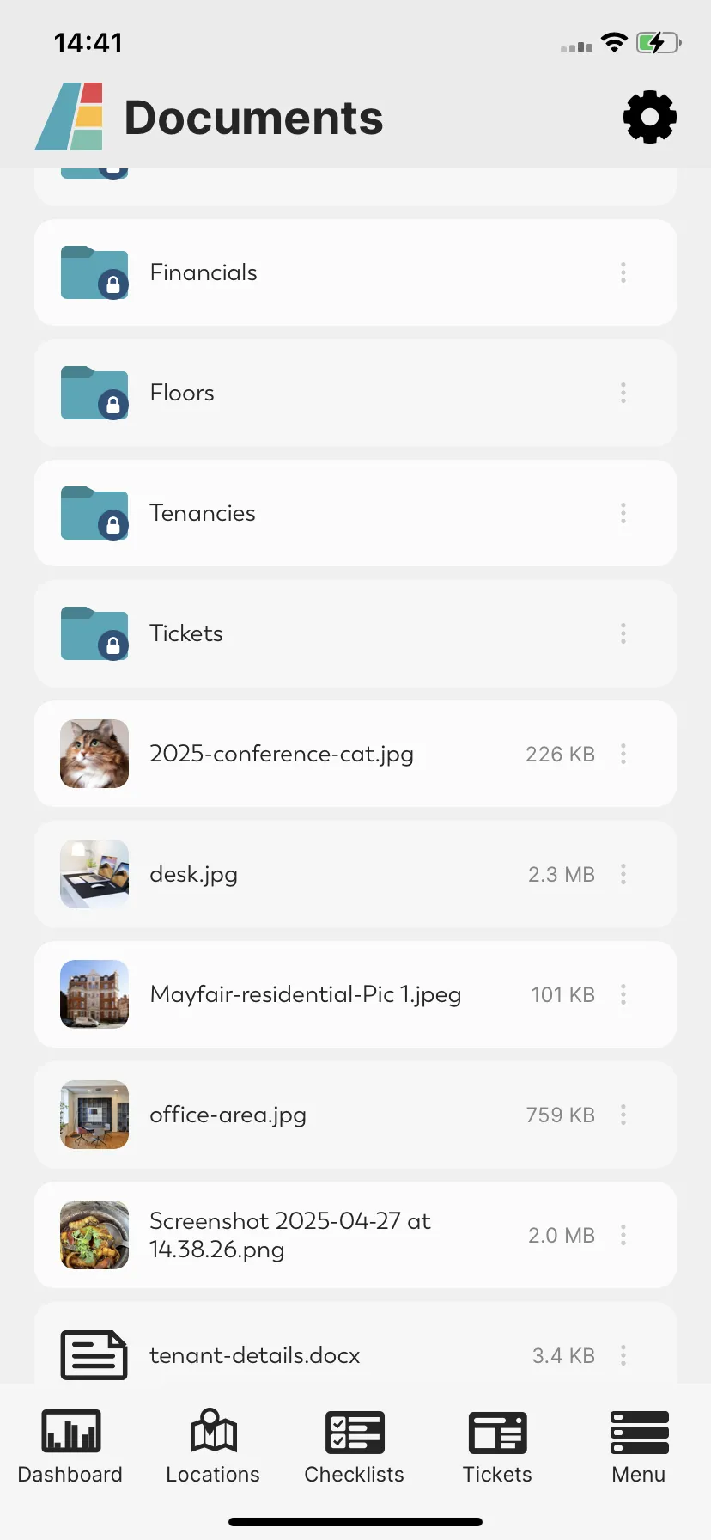Show options menu for office-area.jpg

[623, 1115]
